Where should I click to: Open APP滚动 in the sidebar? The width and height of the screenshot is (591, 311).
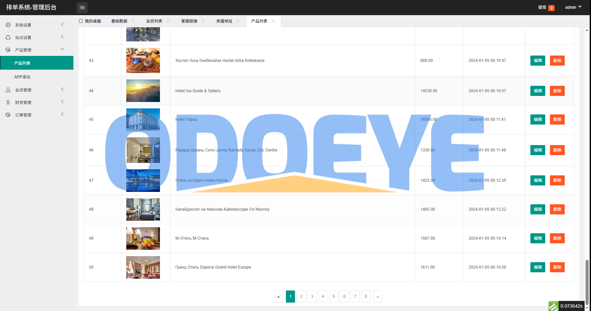(x=22, y=77)
